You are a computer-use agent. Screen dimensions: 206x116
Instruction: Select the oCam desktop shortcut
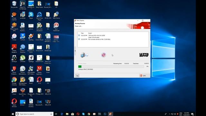pos(14,91)
